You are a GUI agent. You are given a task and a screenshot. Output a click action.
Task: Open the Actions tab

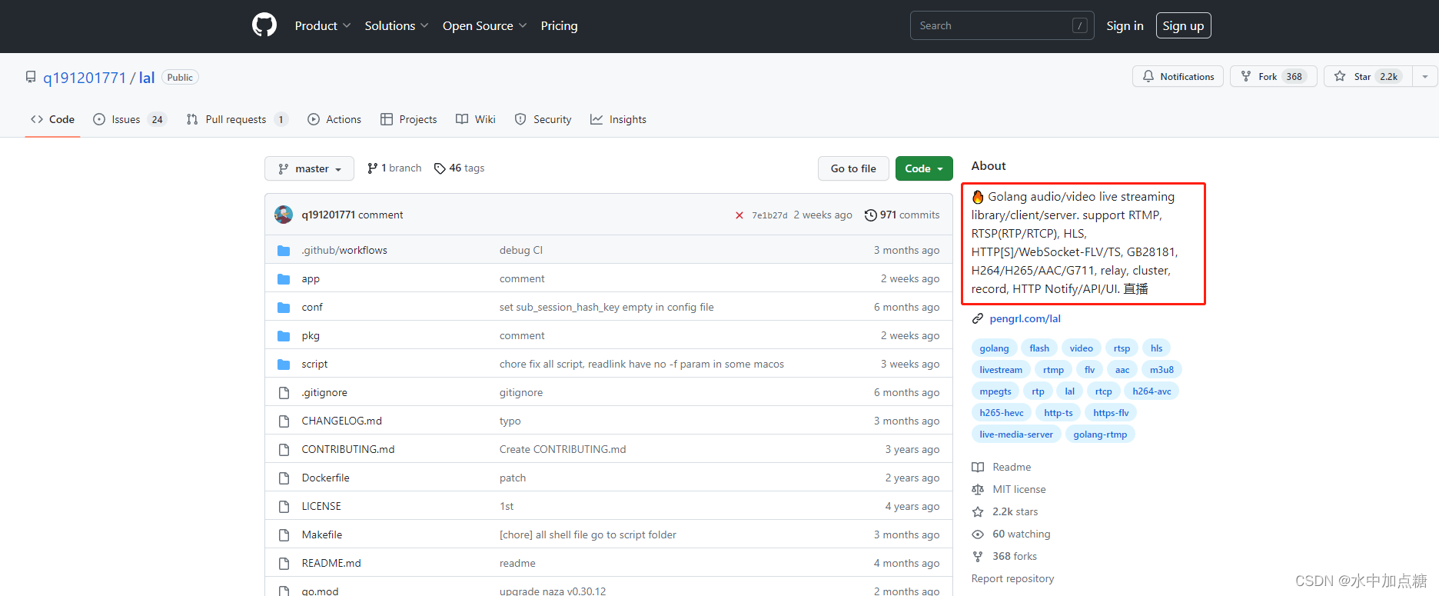[334, 119]
